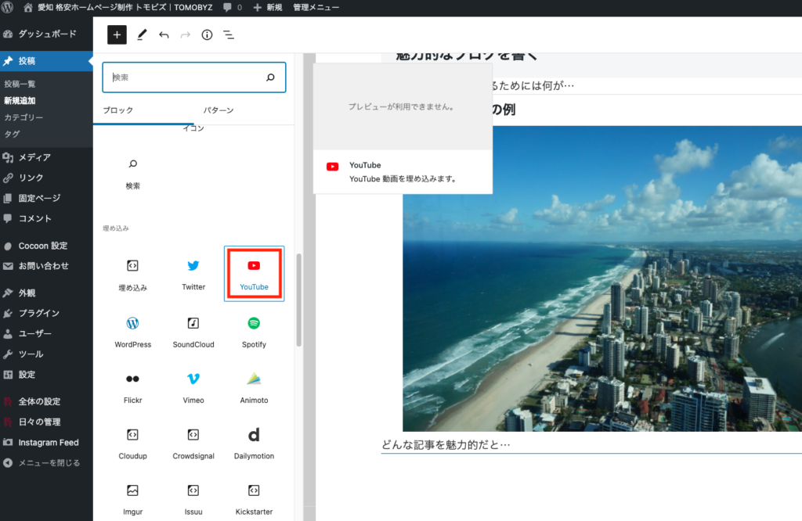Pick the Animoto embed block
The height and width of the screenshot is (521, 802).
254,386
